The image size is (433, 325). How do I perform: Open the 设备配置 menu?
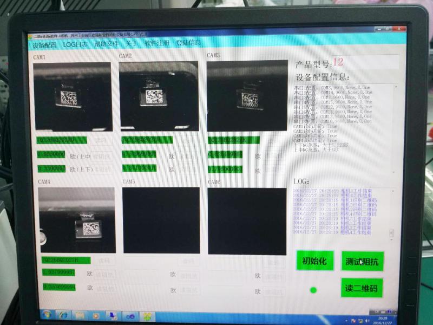[x=44, y=45]
